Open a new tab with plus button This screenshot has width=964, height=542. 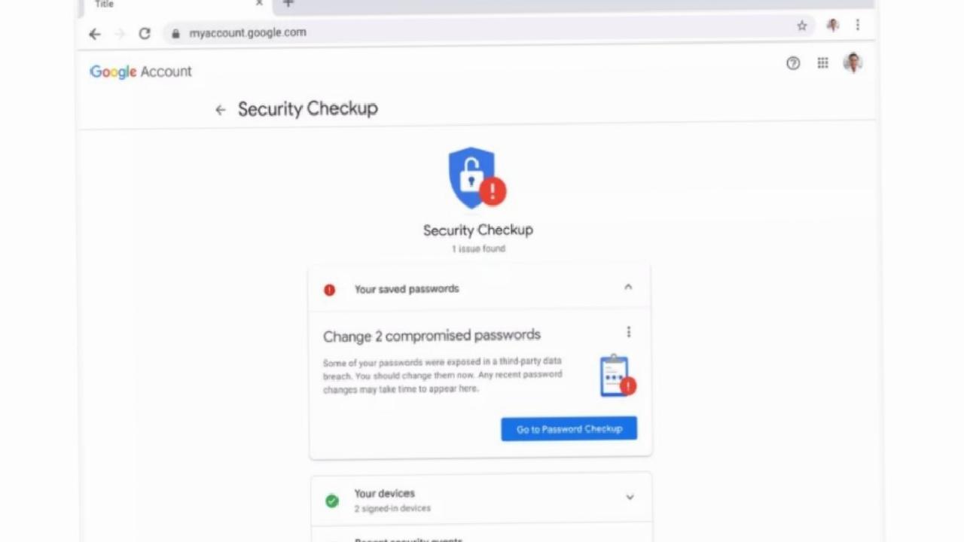(288, 4)
